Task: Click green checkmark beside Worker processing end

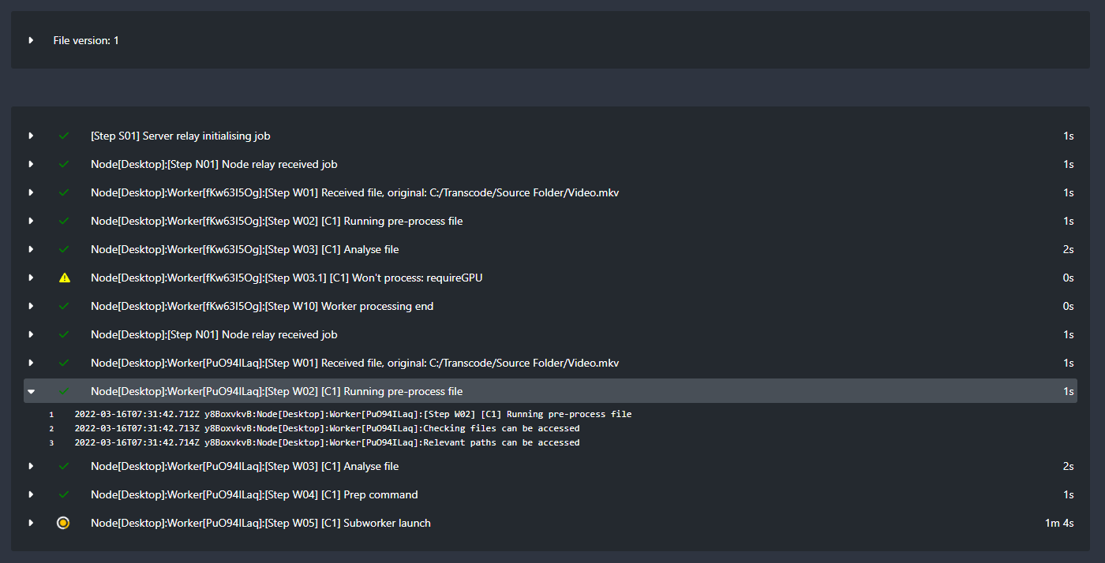Action: click(64, 306)
